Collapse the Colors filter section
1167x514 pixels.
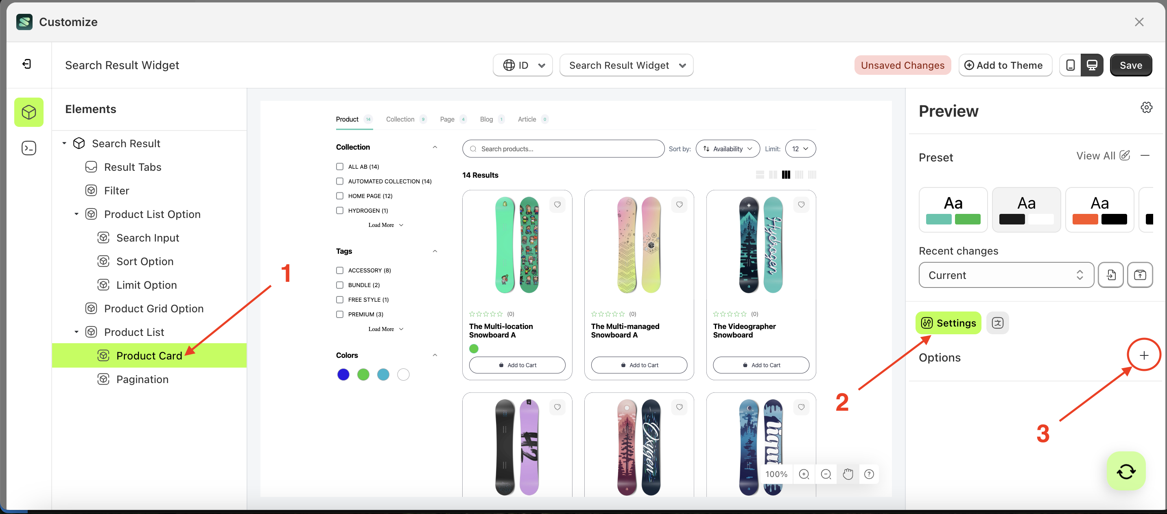tap(435, 355)
